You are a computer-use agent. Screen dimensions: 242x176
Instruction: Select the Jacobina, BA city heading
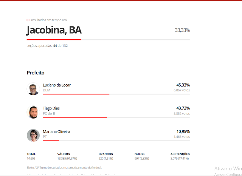54,30
